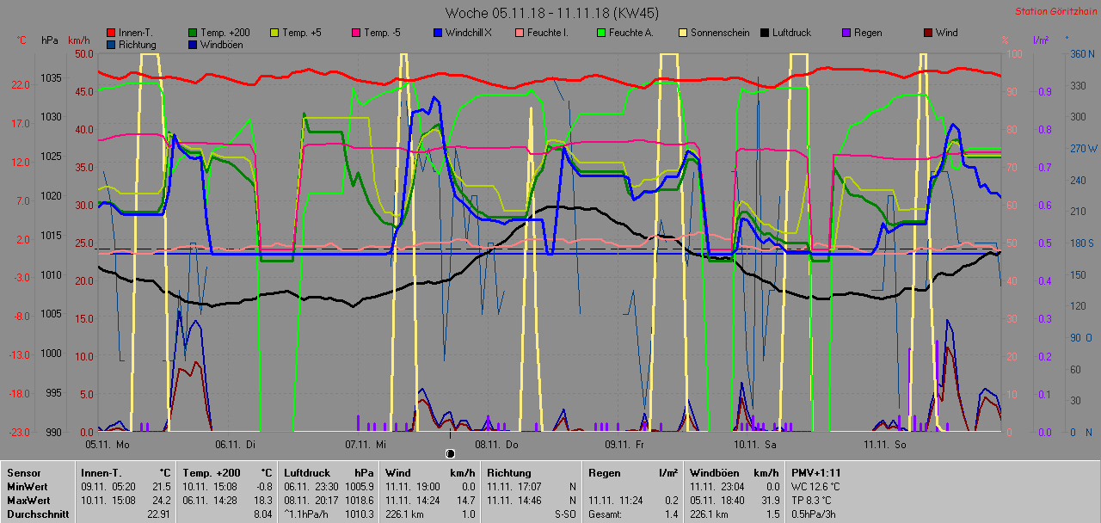Viewport: 1101px width, 523px height.
Task: Click the Wind maximum value '14.7'
Action: click(464, 501)
